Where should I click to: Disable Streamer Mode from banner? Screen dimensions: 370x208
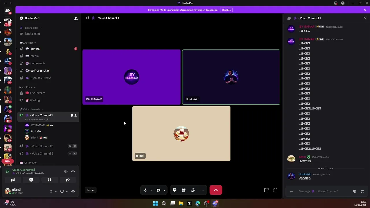[x=226, y=10]
